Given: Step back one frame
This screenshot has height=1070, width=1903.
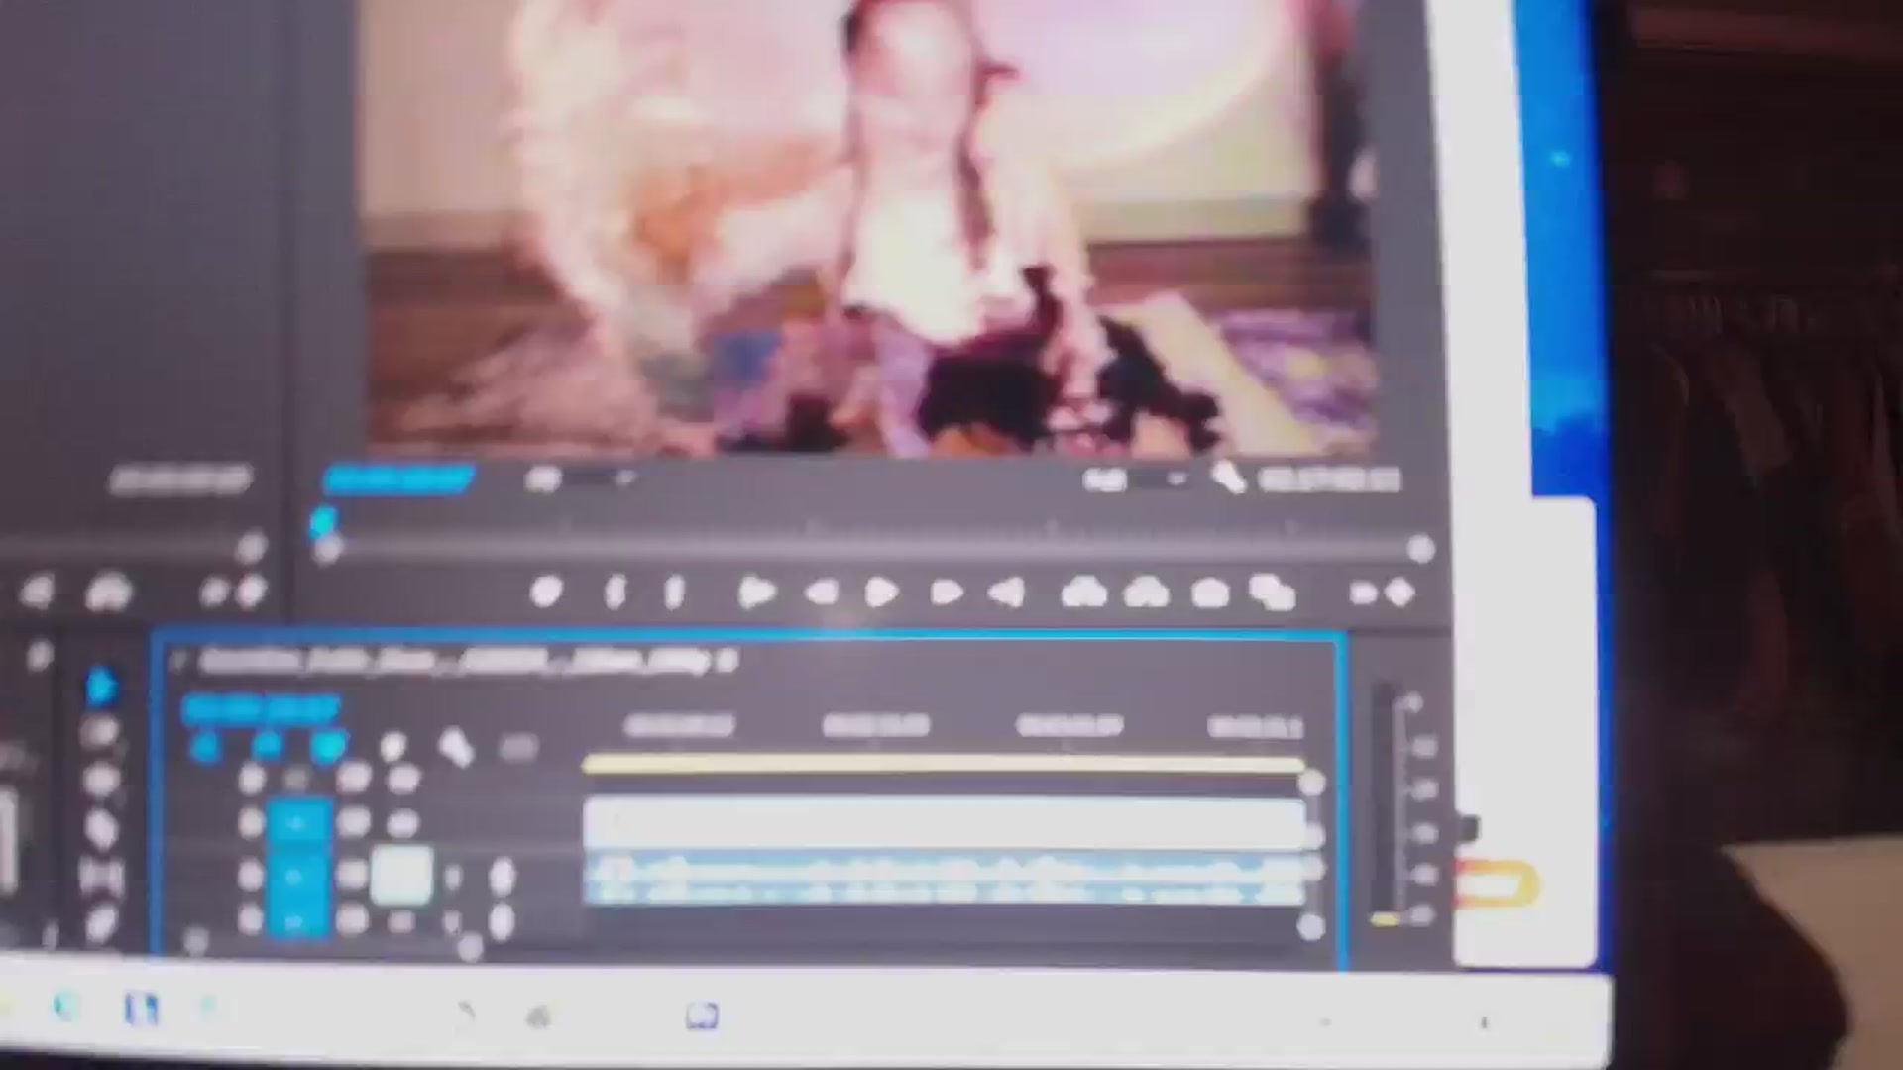Looking at the screenshot, I should pos(822,592).
